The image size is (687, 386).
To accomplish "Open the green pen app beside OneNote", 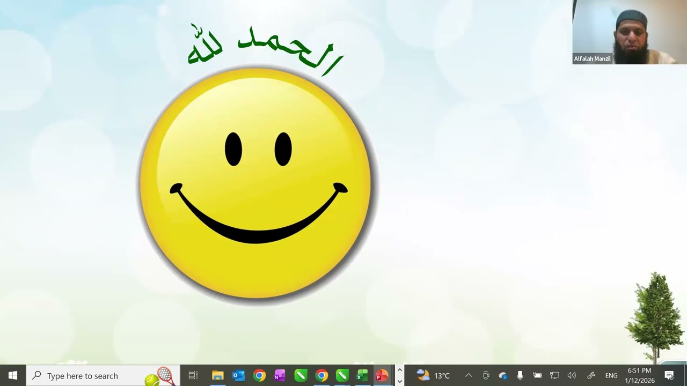I will click(301, 375).
